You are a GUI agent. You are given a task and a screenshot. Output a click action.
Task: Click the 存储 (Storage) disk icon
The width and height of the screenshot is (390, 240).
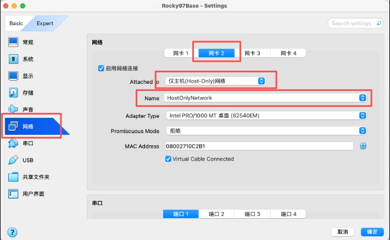(x=14, y=93)
